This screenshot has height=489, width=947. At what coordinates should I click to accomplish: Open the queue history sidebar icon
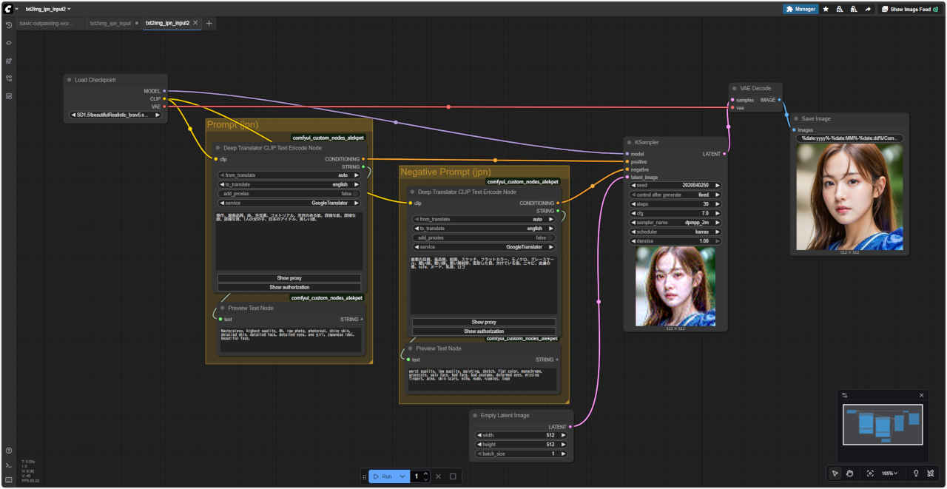coord(9,25)
